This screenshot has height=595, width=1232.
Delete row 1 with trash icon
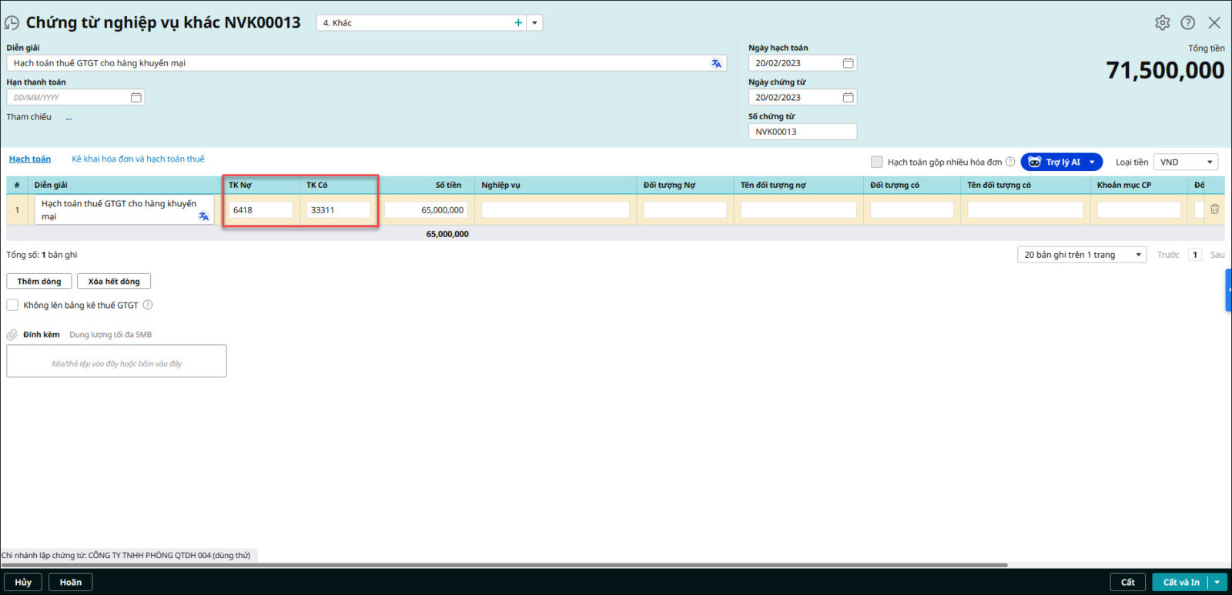[x=1214, y=209]
